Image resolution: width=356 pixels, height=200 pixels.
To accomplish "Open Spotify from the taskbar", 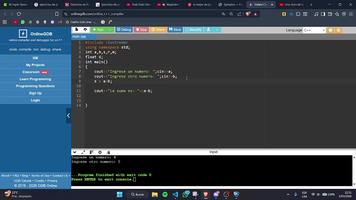I will pyautogui.click(x=165, y=194).
